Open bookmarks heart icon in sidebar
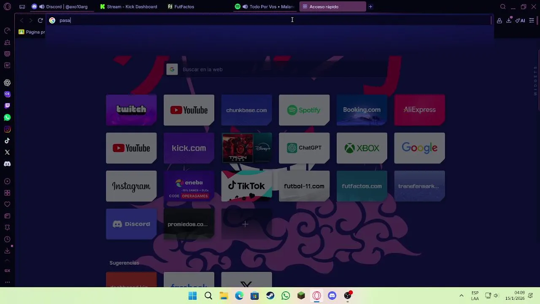This screenshot has height=304, width=540. [x=7, y=204]
